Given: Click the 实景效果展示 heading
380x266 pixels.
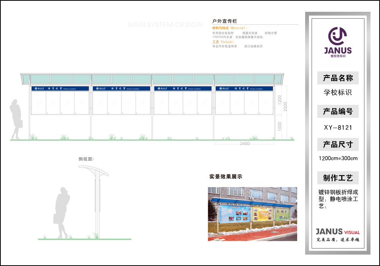Looking at the screenshot, I should (226, 177).
